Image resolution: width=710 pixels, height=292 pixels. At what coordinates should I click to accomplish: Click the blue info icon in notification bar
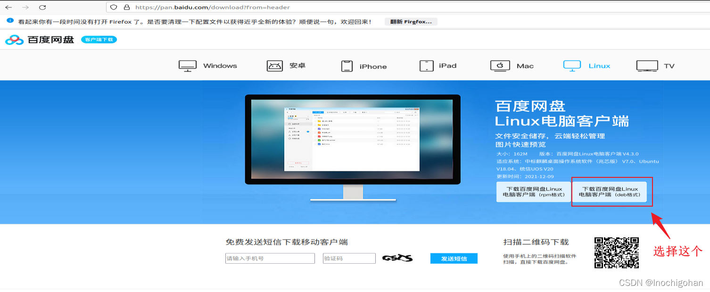click(10, 21)
